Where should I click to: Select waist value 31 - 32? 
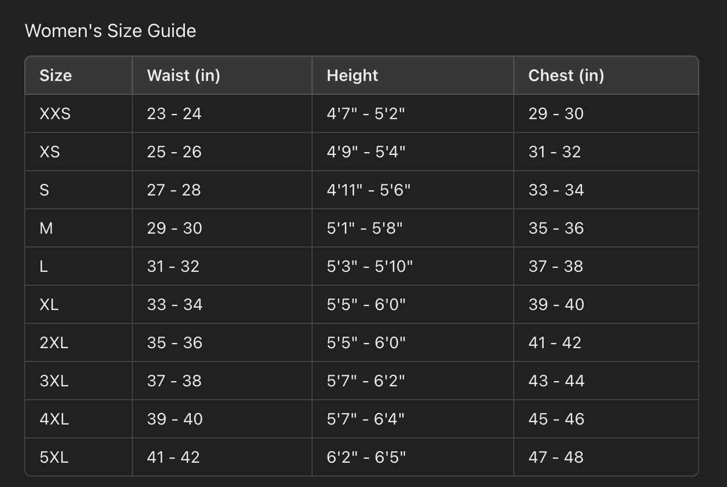(173, 266)
